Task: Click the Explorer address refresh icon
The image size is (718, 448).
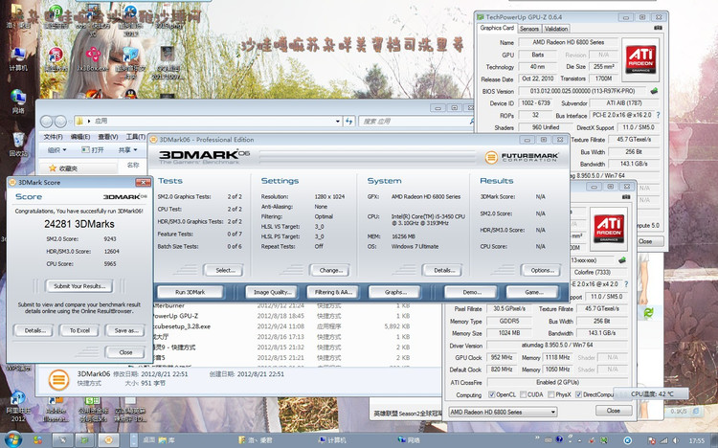Action: tap(348, 121)
